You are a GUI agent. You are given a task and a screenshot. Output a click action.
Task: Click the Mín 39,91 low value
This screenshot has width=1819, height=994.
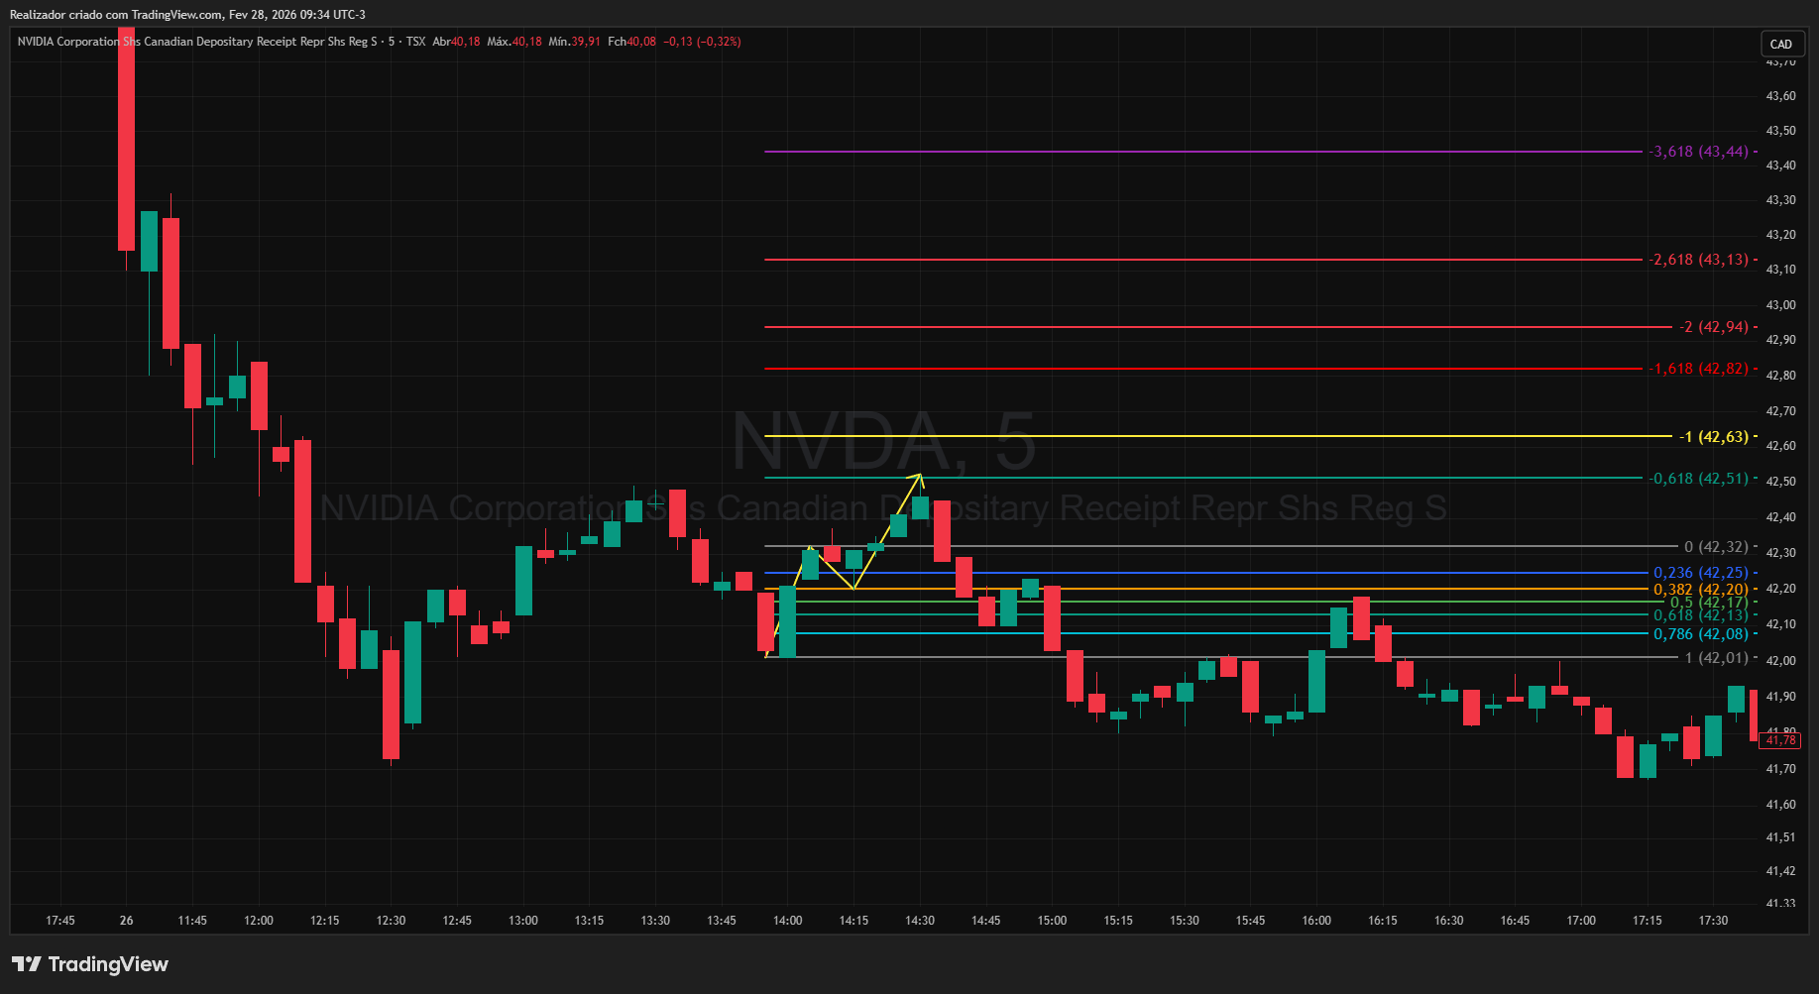click(x=574, y=42)
